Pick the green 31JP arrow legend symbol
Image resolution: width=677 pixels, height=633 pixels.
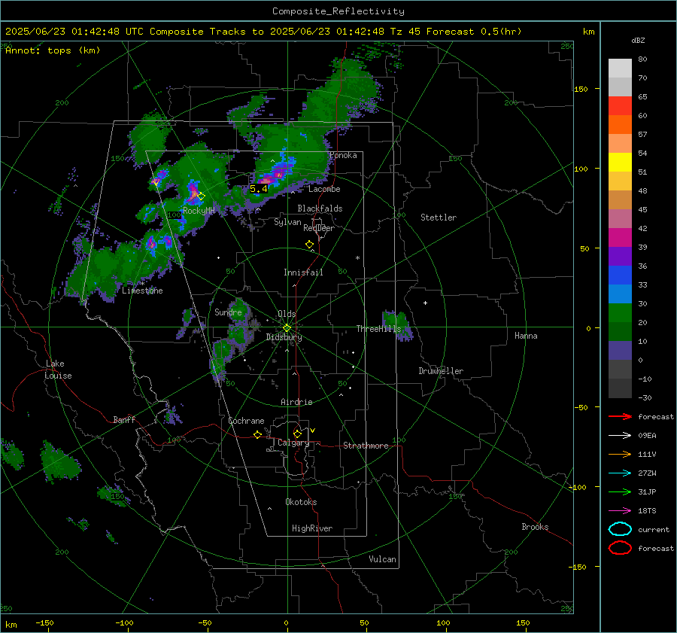tap(620, 491)
